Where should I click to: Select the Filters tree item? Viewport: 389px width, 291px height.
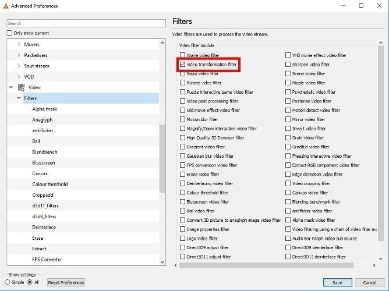click(91, 98)
